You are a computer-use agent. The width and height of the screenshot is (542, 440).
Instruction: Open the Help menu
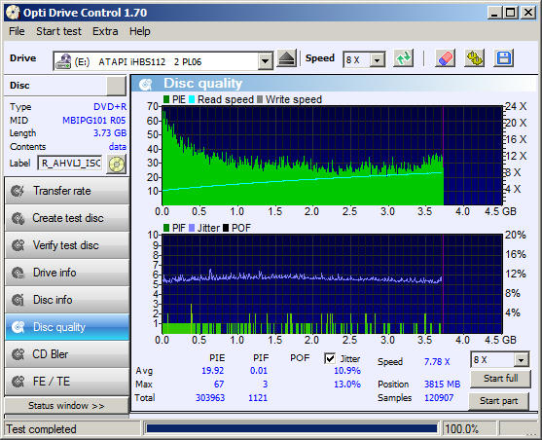tap(140, 31)
